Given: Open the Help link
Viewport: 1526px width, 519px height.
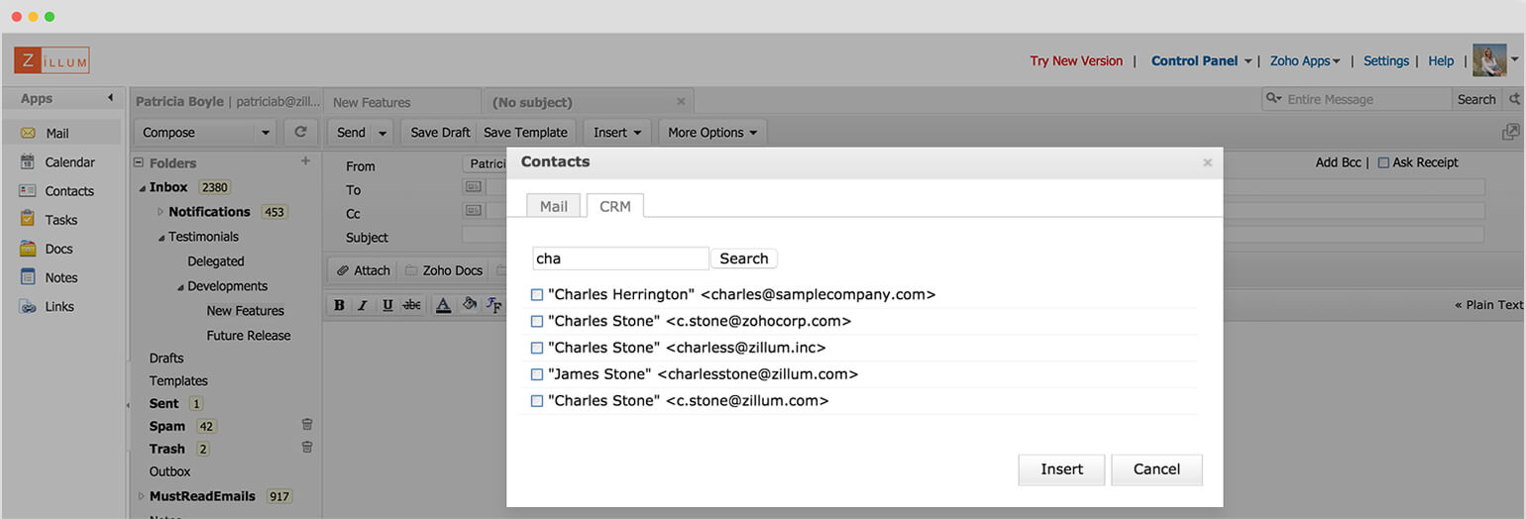Looking at the screenshot, I should click(1441, 60).
